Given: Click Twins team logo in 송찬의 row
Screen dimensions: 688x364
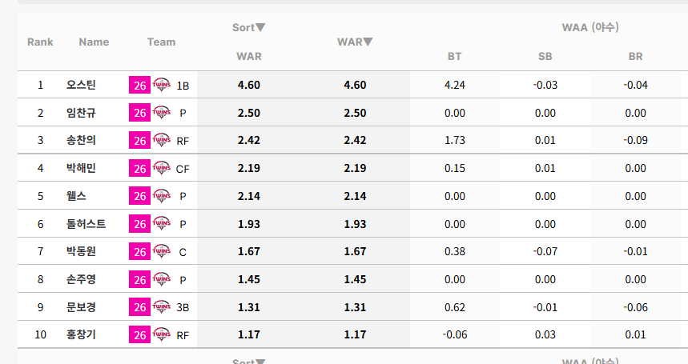Looking at the screenshot, I should (161, 140).
